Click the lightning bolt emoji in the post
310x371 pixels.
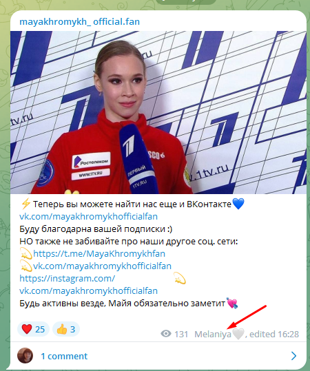tap(25, 204)
